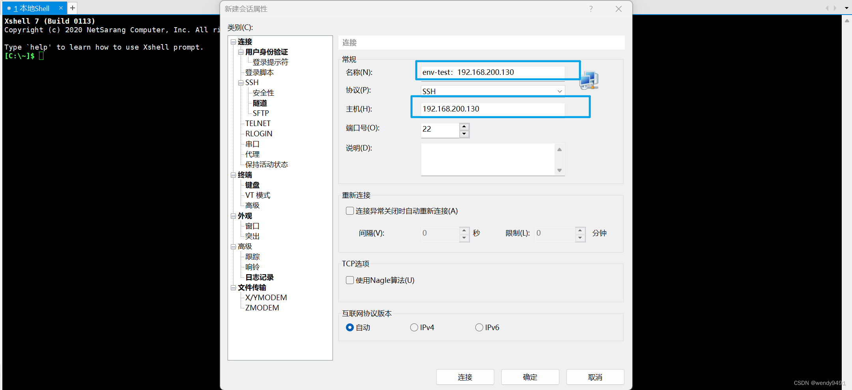Click the 间隔 stepper down arrow
The image size is (852, 390).
464,238
